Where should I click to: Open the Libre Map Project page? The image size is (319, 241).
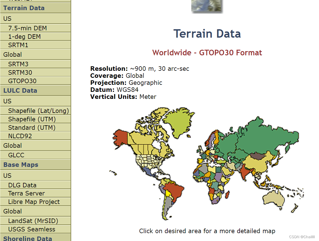(34, 202)
